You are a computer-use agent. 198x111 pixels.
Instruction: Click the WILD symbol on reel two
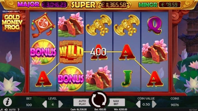pos(71,52)
